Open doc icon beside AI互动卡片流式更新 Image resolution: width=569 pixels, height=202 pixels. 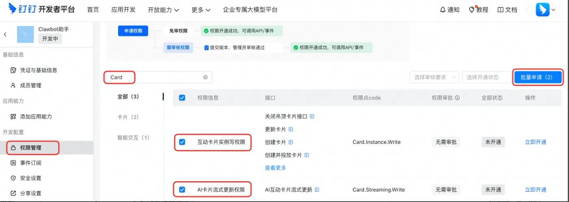(317, 190)
